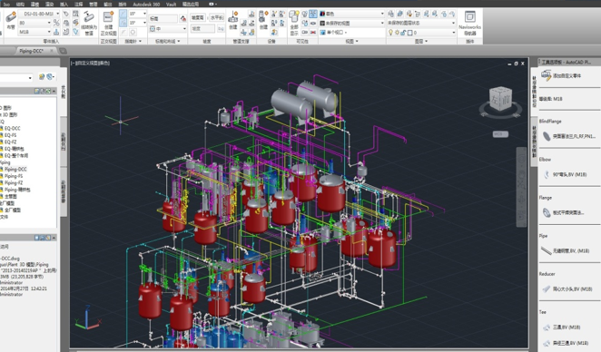Select the 90° elbow part in tool palette
Image resolution: width=601 pixels, height=352 pixels.
[x=569, y=175]
